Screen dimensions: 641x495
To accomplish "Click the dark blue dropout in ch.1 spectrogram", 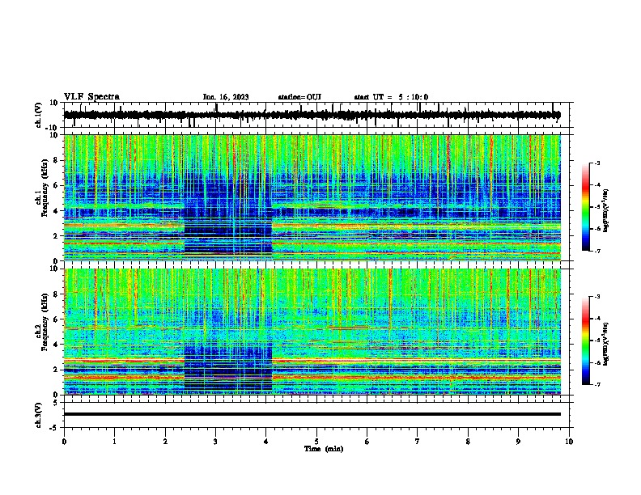I will click(228, 216).
